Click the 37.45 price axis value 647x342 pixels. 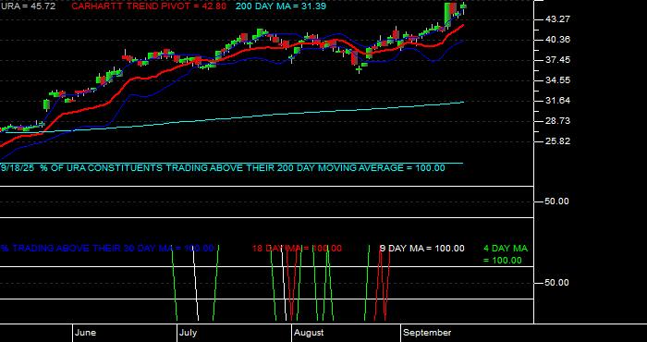click(x=558, y=60)
